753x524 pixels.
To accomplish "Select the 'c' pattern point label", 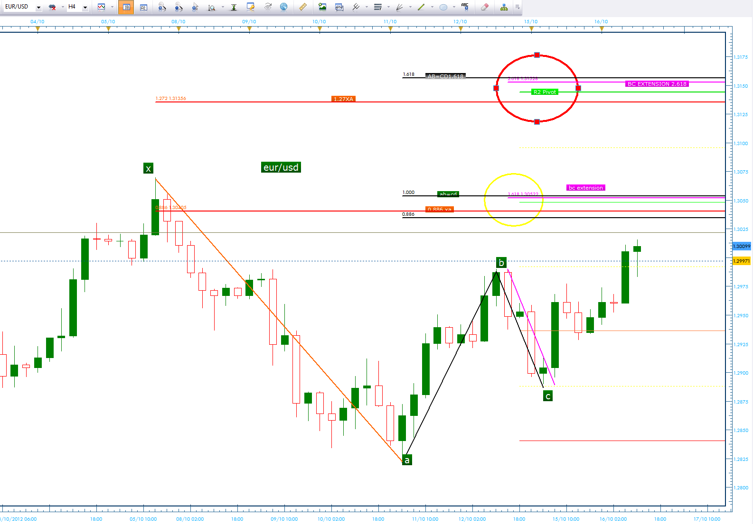I will (x=548, y=396).
